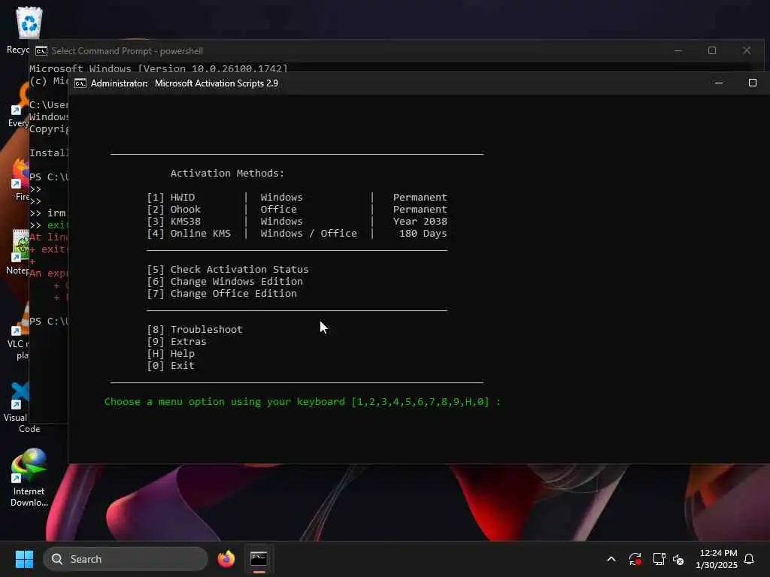The image size is (770, 577).
Task: Open Visual Studio Code desktop shortcut
Action: tap(20, 408)
